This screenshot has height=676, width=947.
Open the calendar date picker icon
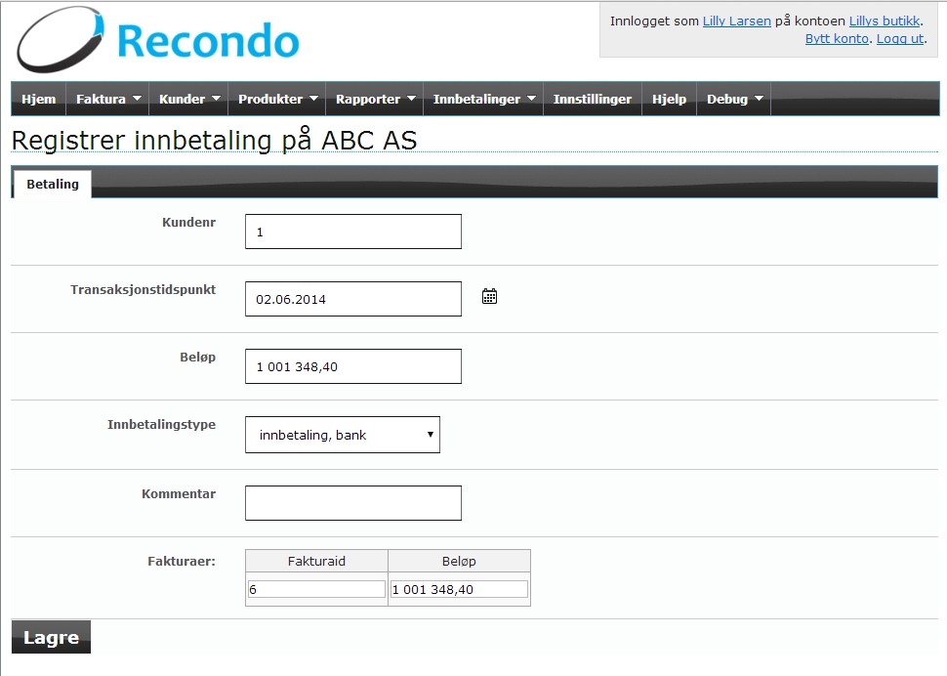pos(490,296)
